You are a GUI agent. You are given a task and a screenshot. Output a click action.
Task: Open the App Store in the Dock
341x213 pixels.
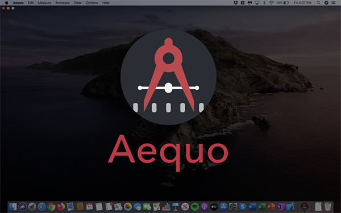223,207
